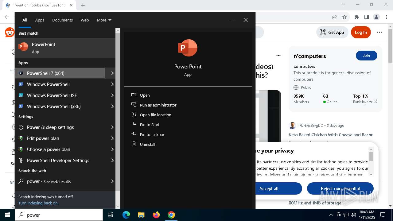Viewport: 393px width, 221px height.
Task: Open File Explorer from taskbar
Action: click(141, 215)
